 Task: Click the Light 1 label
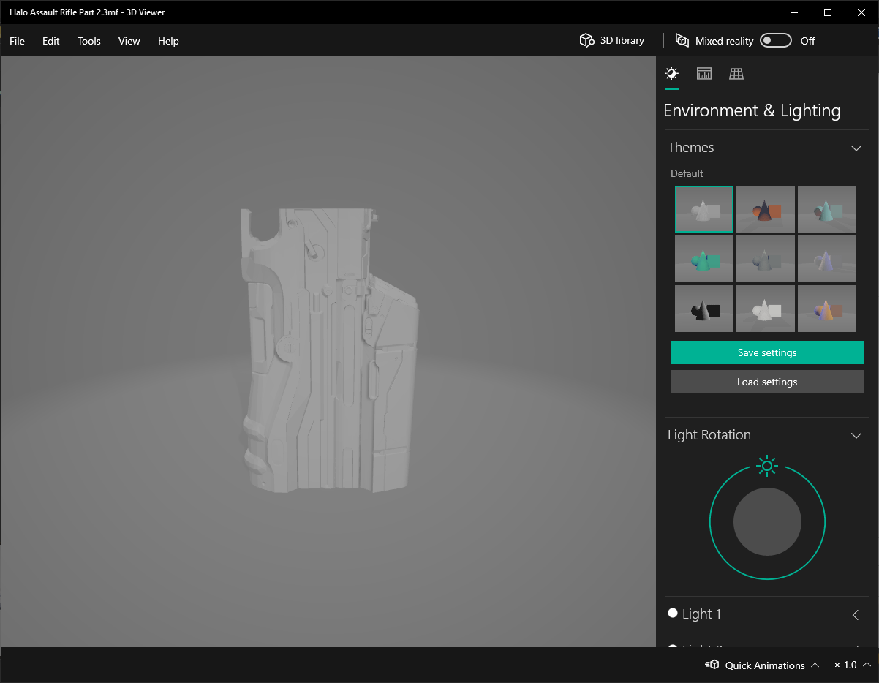pyautogui.click(x=701, y=614)
